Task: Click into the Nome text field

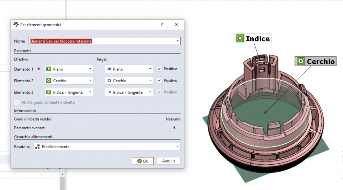Action: pyautogui.click(x=103, y=41)
